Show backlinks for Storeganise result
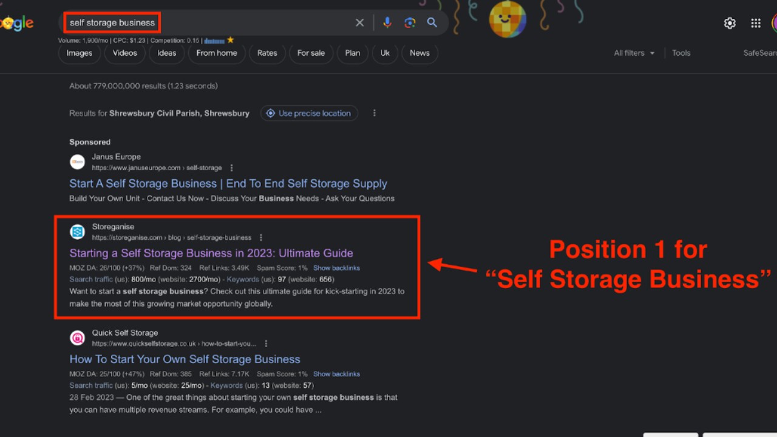 click(336, 268)
